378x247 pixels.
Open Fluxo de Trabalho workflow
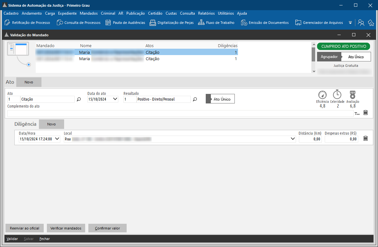point(216,23)
